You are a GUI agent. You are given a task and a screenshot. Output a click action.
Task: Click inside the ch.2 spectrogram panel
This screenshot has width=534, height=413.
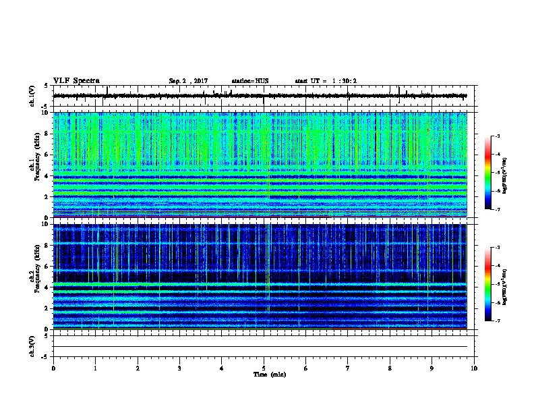[x=260, y=277]
